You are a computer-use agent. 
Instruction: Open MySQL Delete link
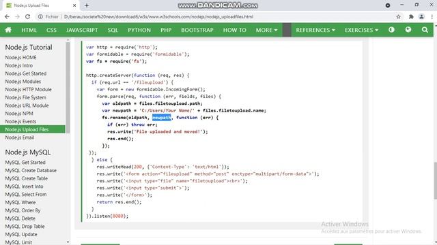(x=20, y=218)
